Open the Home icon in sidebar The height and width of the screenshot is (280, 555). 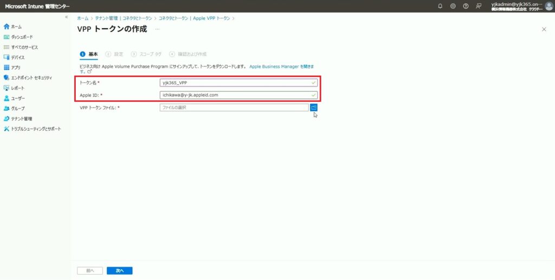[7, 26]
